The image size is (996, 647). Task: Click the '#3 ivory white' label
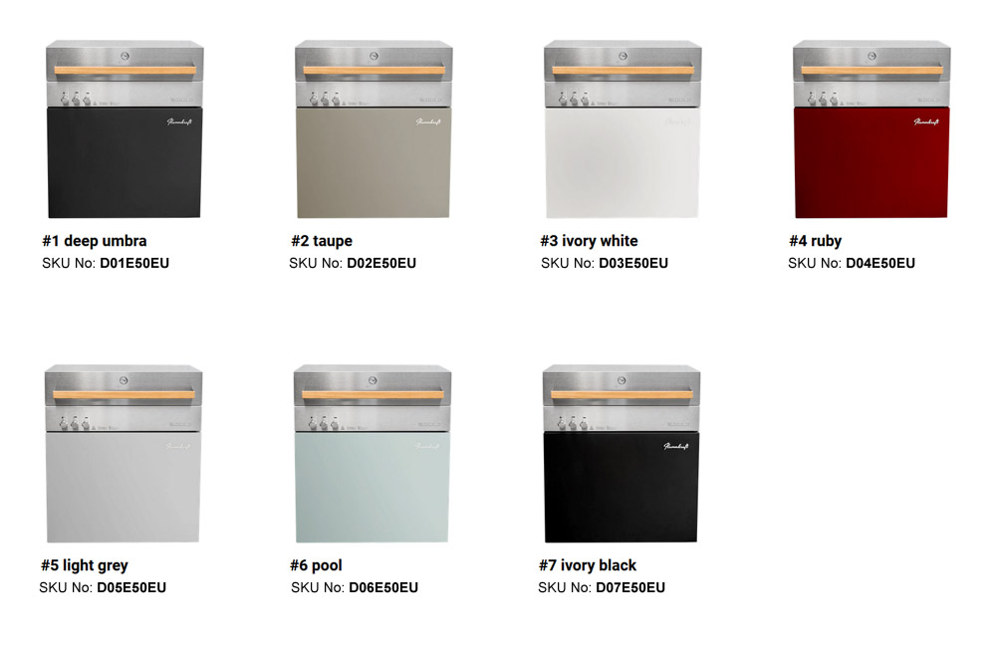(x=589, y=241)
